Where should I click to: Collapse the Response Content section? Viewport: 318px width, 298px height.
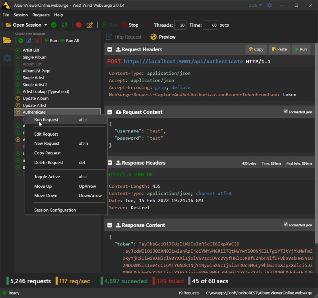(110, 225)
